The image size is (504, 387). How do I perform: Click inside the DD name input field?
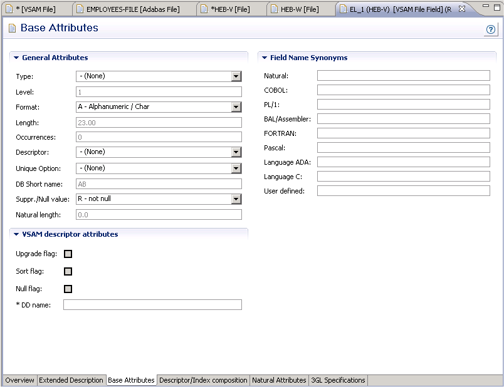point(150,304)
